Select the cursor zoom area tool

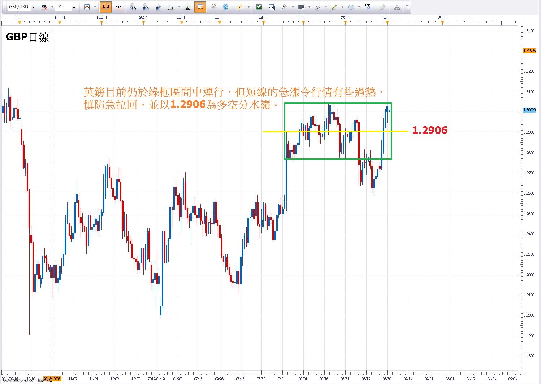click(x=158, y=7)
